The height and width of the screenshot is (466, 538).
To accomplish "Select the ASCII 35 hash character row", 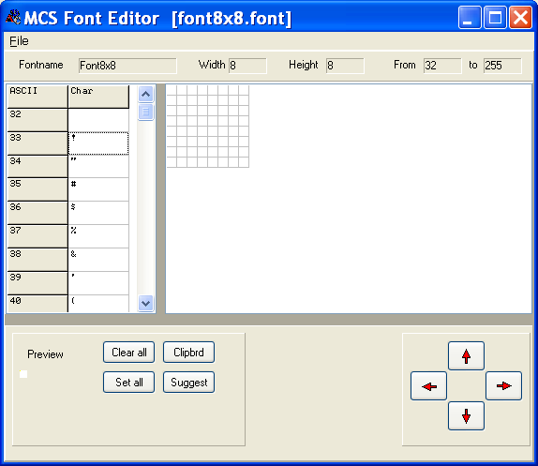I will (67, 189).
